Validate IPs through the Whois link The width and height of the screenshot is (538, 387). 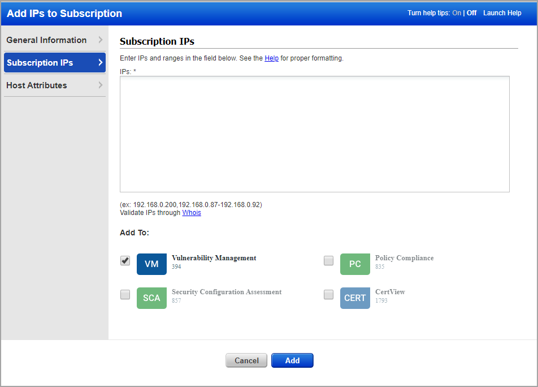[192, 213]
